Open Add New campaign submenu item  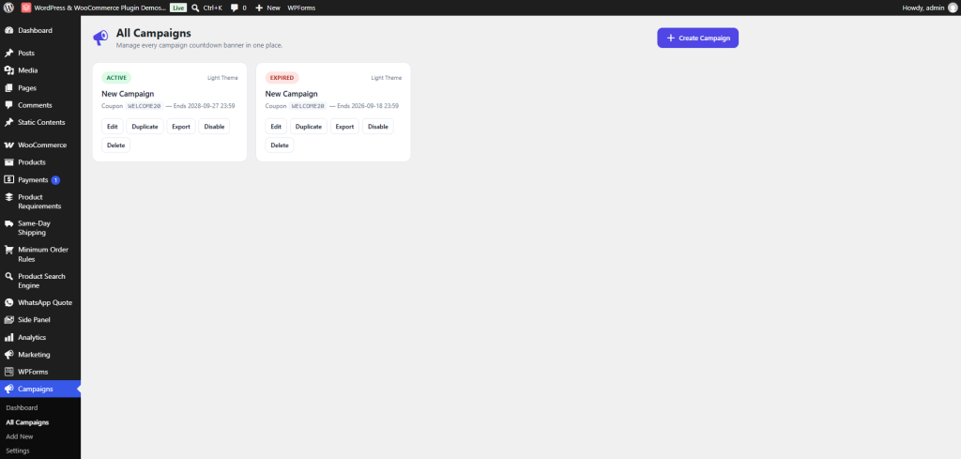pyautogui.click(x=20, y=436)
